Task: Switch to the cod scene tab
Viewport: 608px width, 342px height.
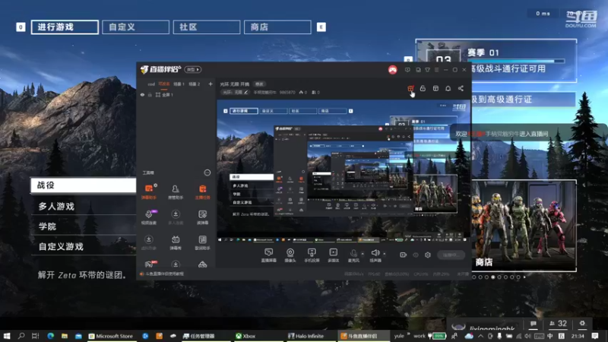Action: point(151,84)
